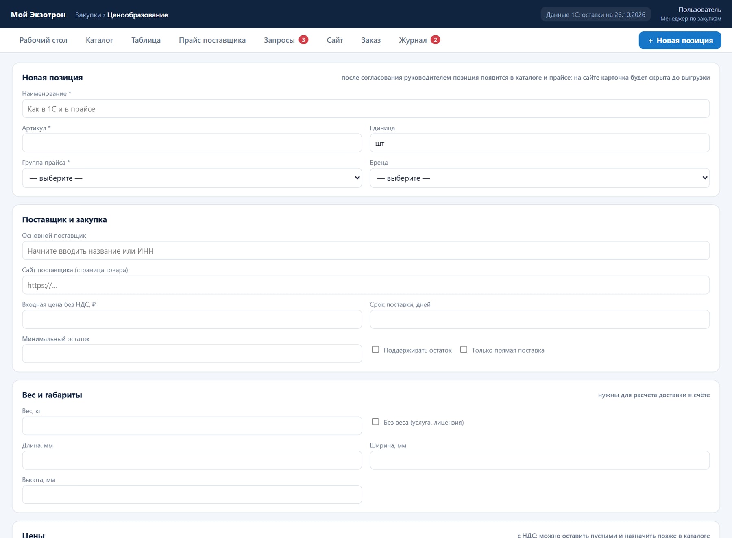Click the 'Минимальный остаток' field

(192, 354)
